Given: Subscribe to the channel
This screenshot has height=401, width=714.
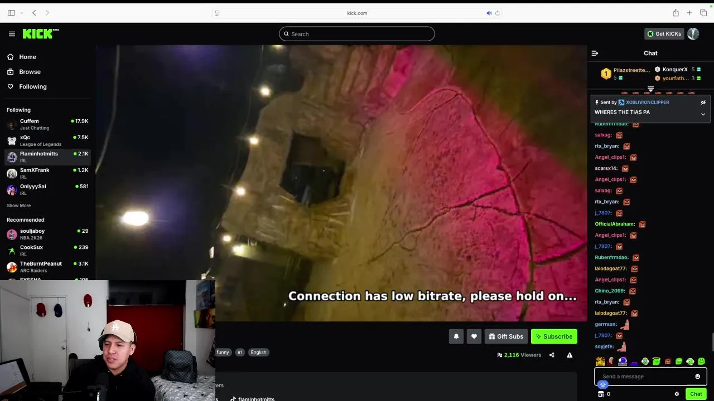Looking at the screenshot, I should point(554,336).
